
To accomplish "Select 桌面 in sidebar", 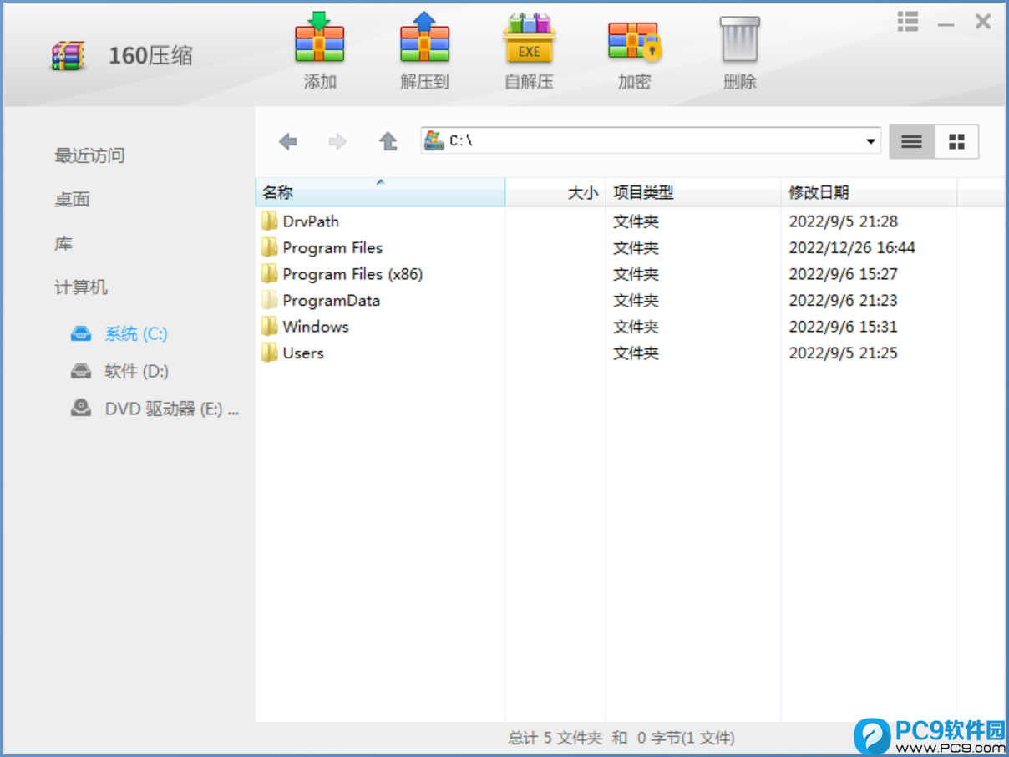I will 72,200.
